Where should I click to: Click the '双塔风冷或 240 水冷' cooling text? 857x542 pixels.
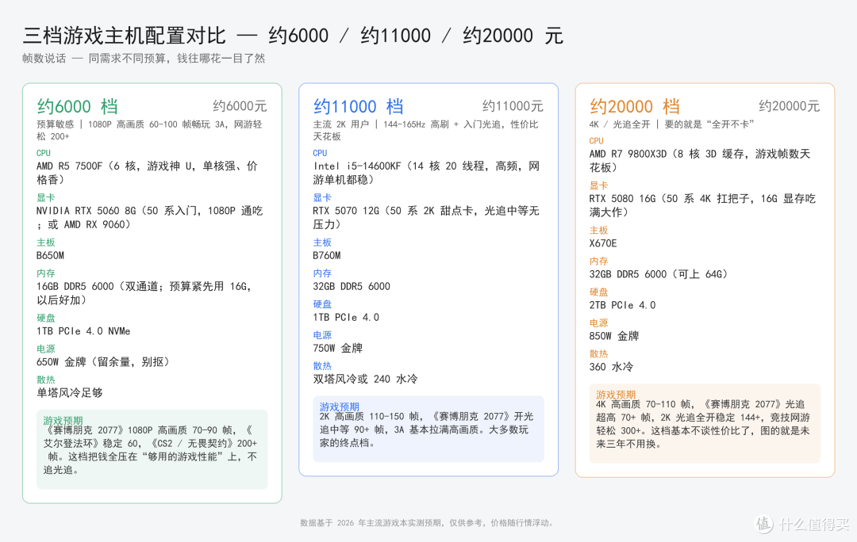click(x=365, y=379)
